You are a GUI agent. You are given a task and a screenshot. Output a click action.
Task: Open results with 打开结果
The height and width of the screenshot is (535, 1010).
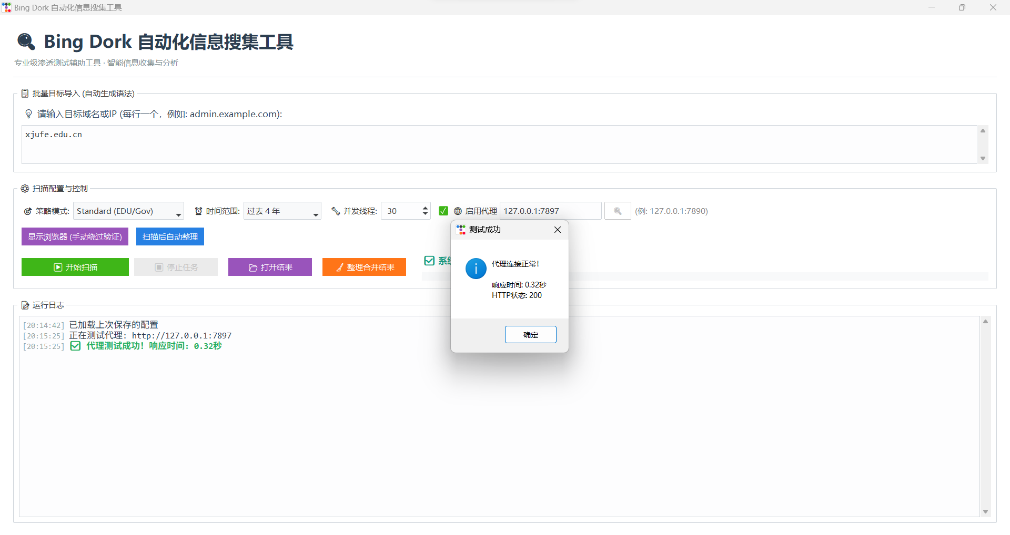[270, 267]
